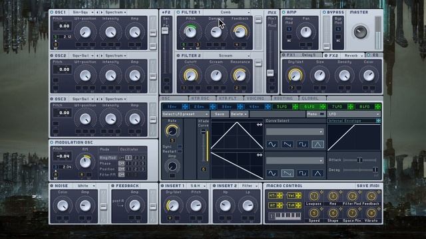Click the 8 LFO green modulation handle
The height and width of the screenshot is (239, 426).
tap(378, 107)
